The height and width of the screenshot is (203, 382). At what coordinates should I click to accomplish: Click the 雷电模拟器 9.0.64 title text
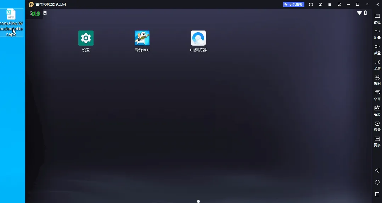pyautogui.click(x=51, y=4)
